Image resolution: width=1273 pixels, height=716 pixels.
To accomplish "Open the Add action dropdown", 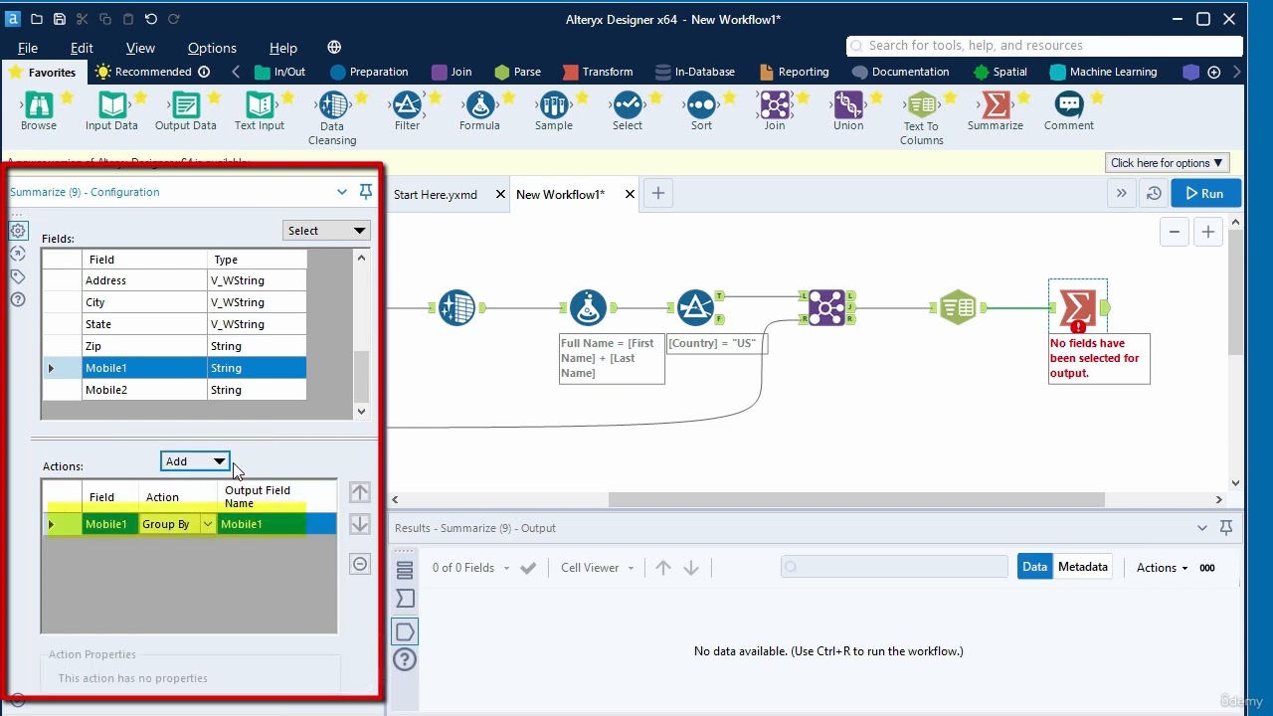I will coord(195,461).
